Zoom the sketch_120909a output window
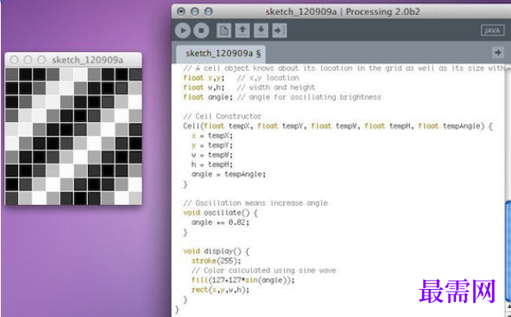511x317 pixels. pyautogui.click(x=41, y=59)
